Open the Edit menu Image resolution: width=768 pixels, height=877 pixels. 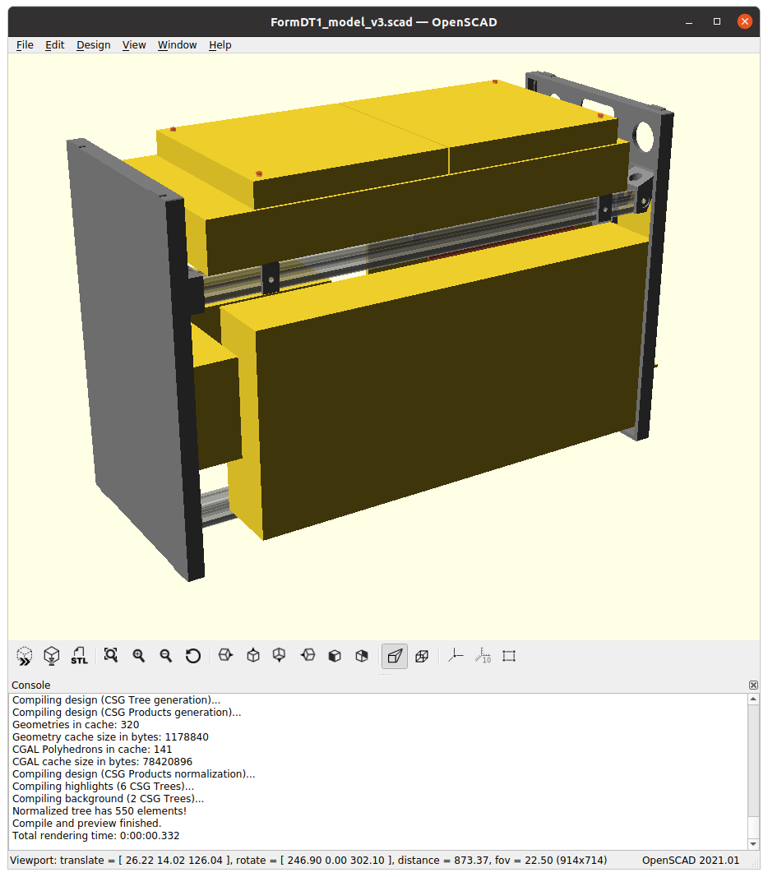pyautogui.click(x=55, y=44)
